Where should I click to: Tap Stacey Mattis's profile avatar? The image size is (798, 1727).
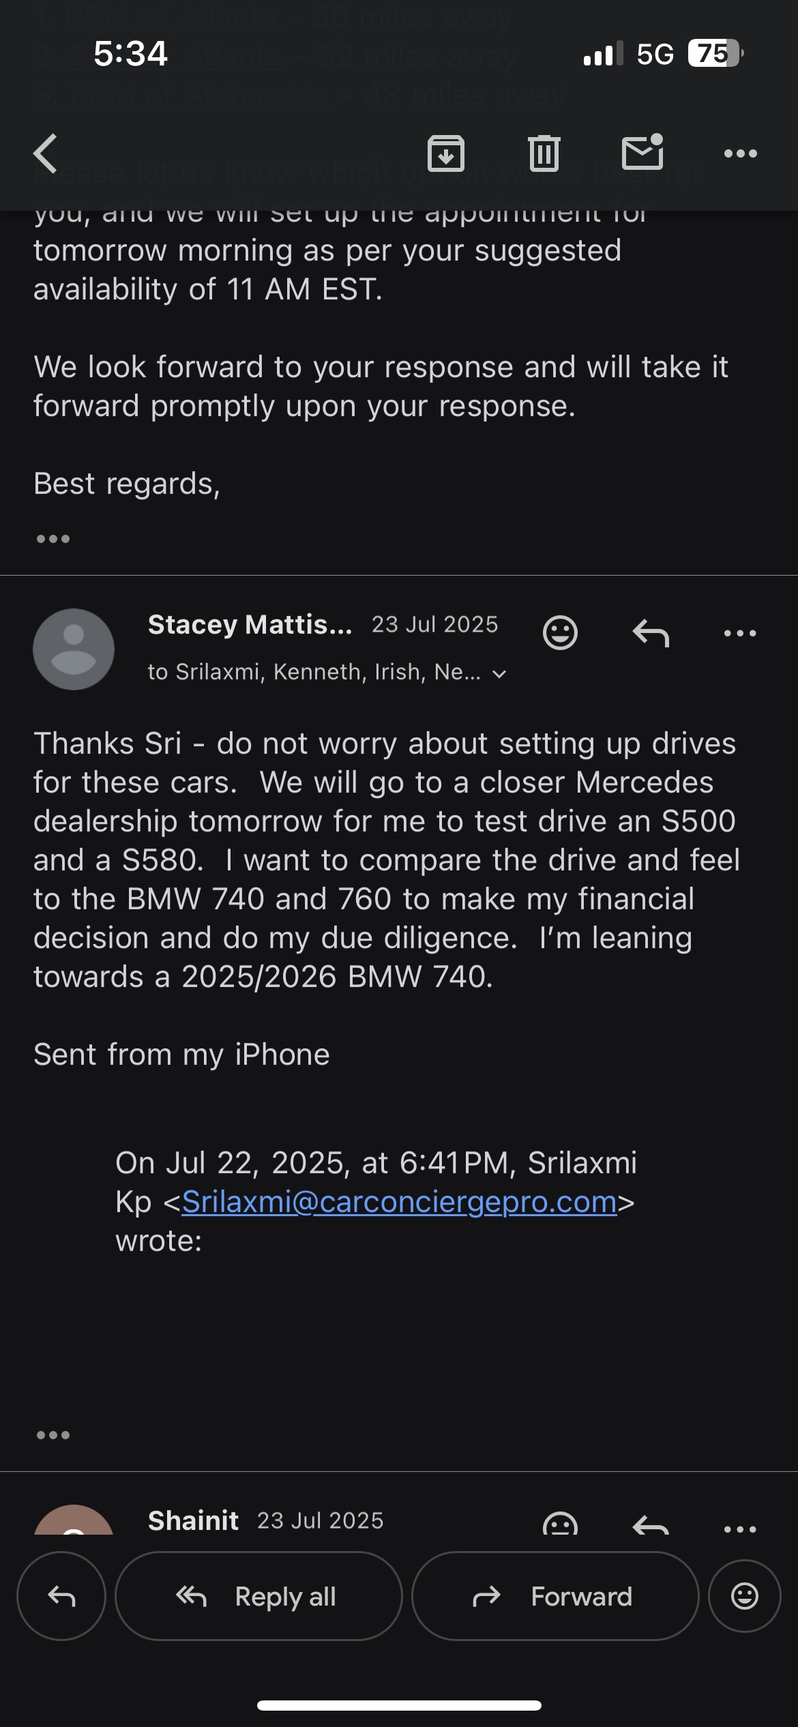(74, 649)
